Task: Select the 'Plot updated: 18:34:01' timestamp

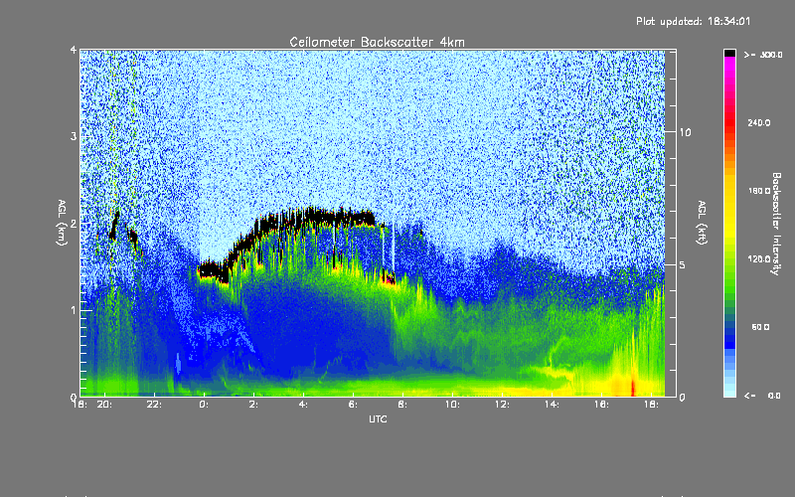Action: (693, 21)
